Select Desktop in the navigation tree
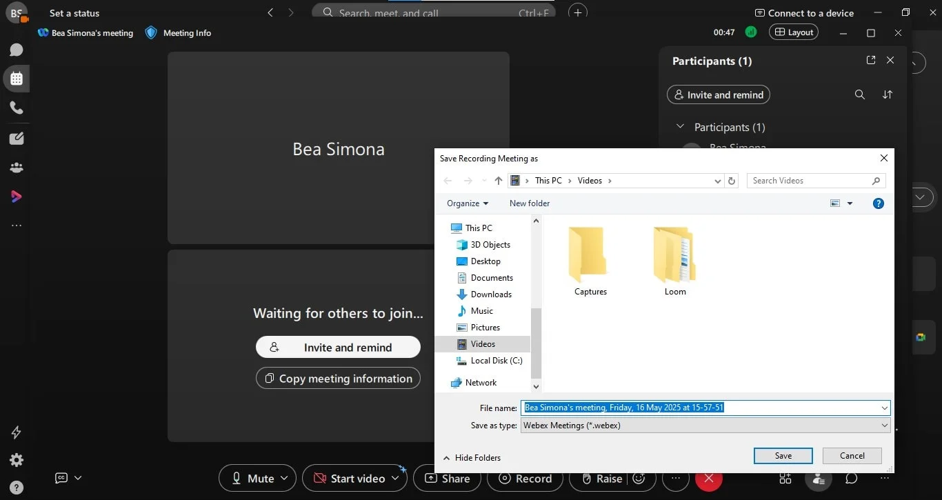942x500 pixels. coord(485,261)
